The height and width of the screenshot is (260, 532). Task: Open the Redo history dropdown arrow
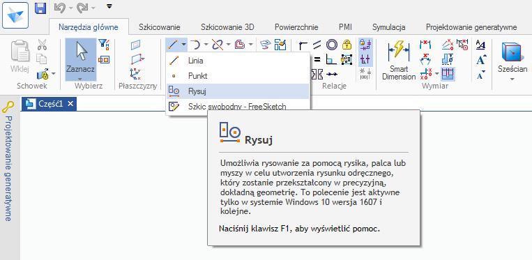click(x=93, y=8)
